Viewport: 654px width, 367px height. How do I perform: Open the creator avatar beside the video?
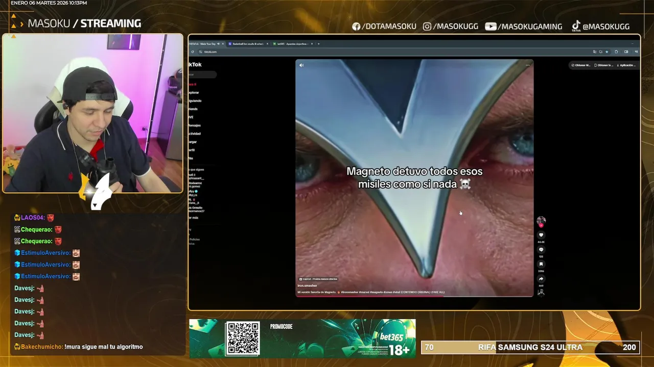541,221
